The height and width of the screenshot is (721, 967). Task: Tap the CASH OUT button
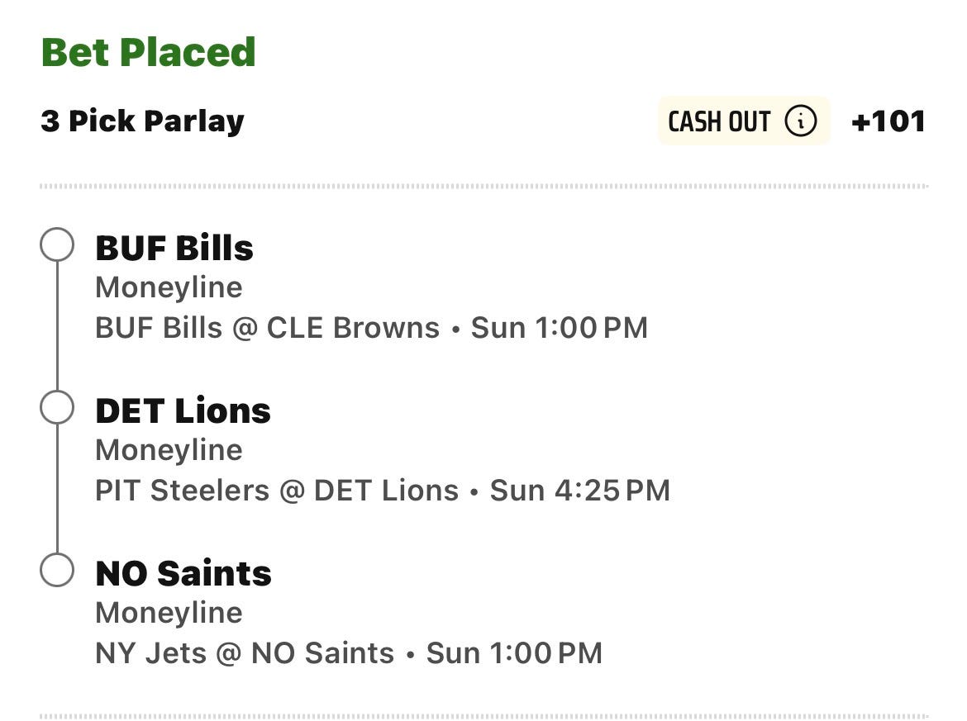click(744, 121)
